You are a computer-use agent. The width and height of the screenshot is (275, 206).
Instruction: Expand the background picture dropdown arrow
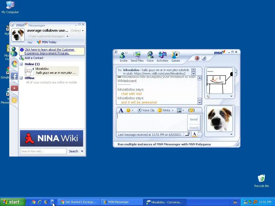pos(183,110)
